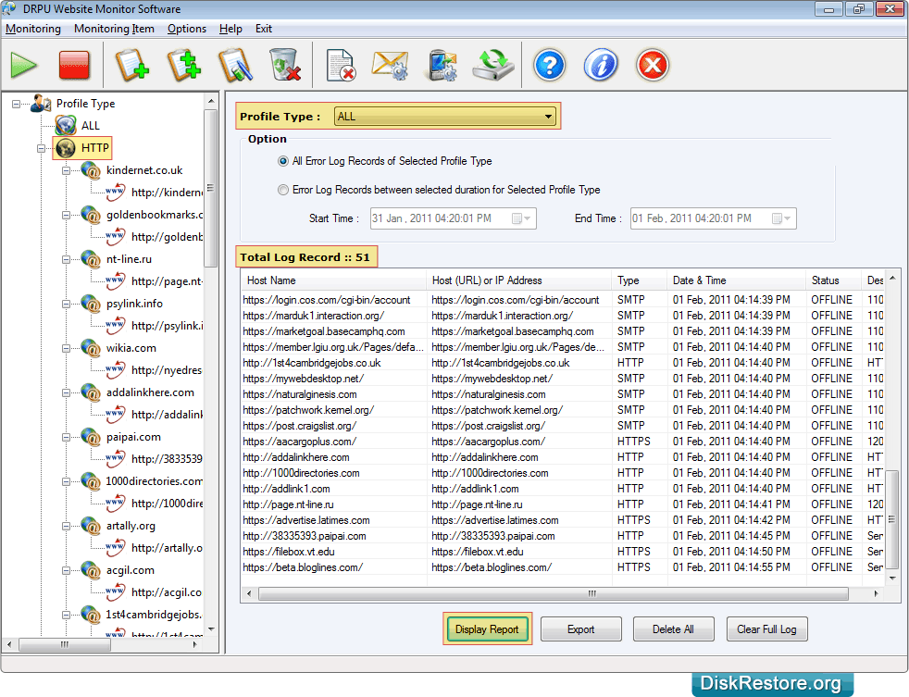This screenshot has height=697, width=909.
Task: Collapse the wikia.com branch
Action: click(66, 348)
